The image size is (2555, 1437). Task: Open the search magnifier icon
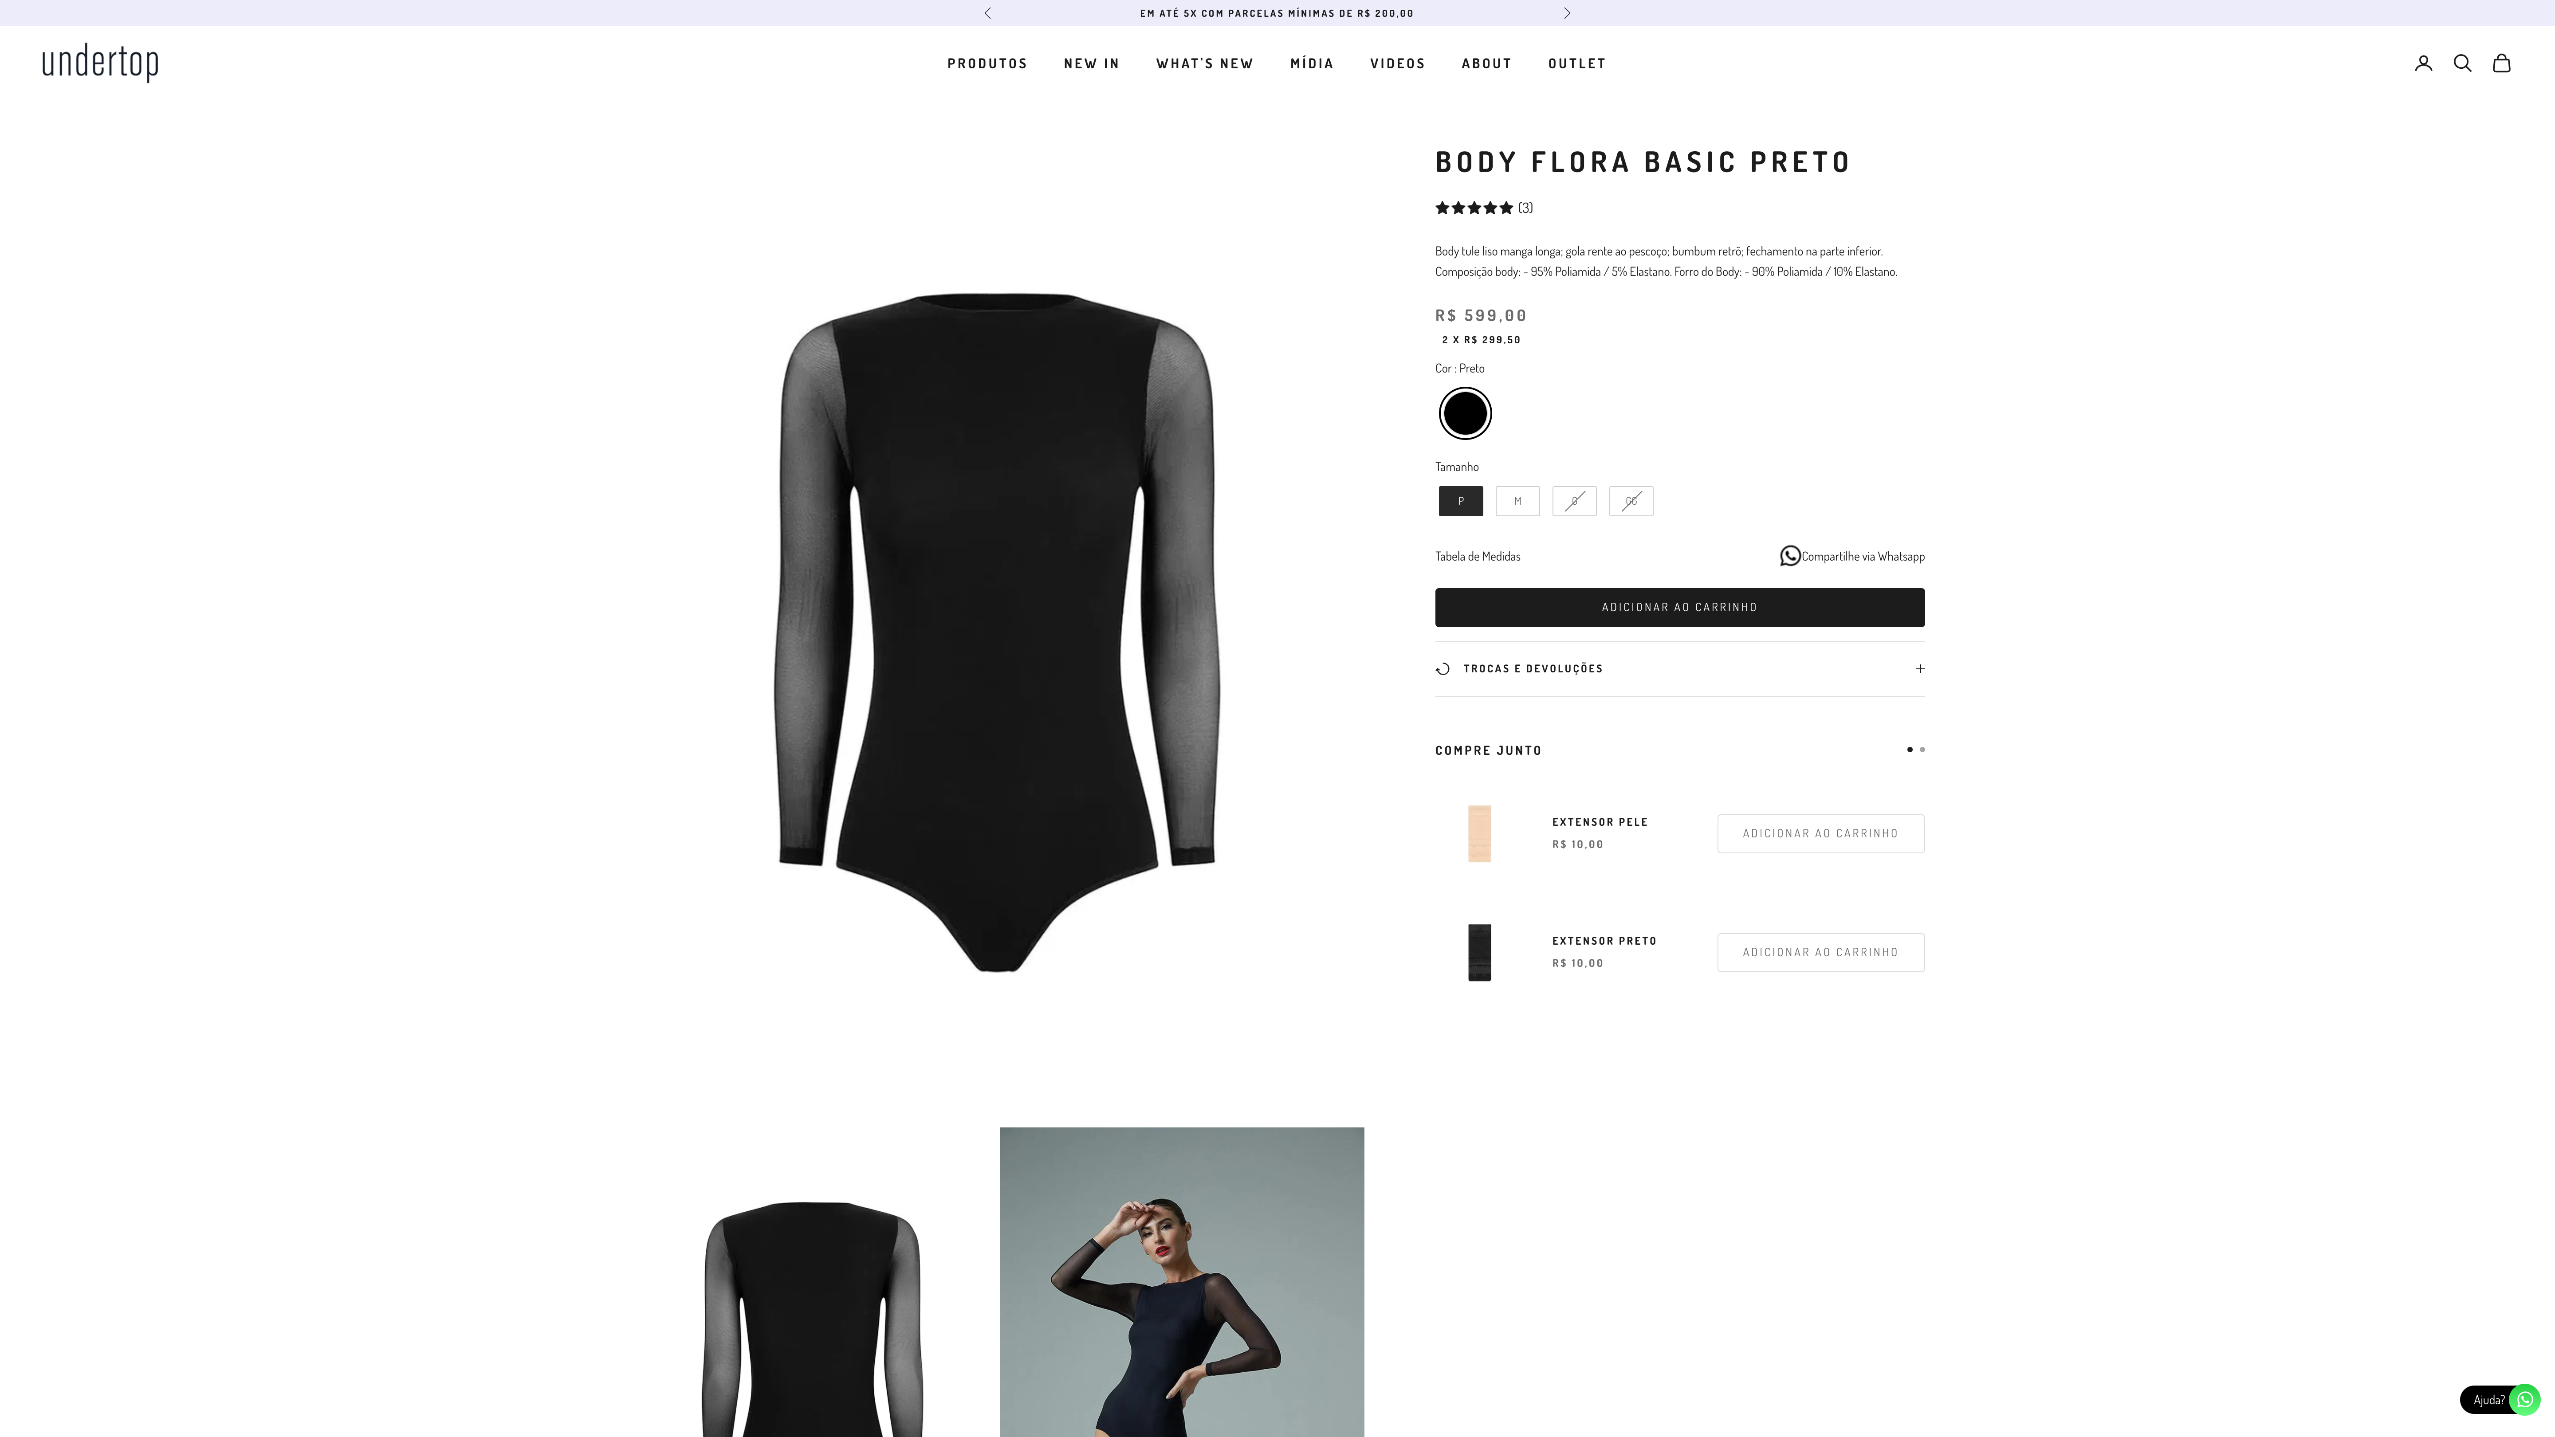[2462, 63]
